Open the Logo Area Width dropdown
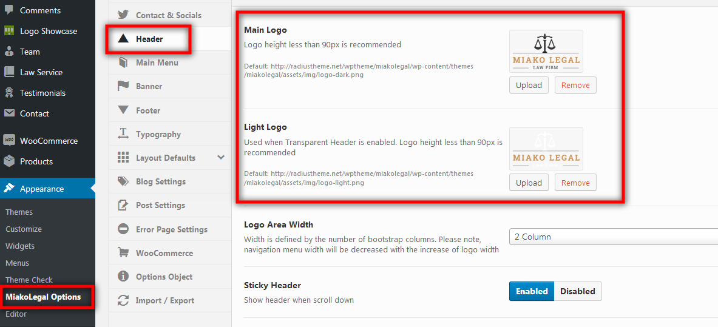The height and width of the screenshot is (327, 718). click(614, 237)
